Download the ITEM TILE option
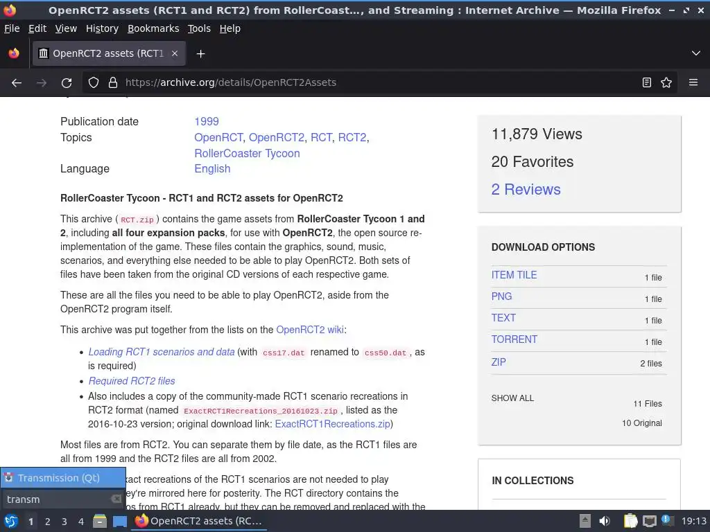Viewport: 710px width, 532px height. (514, 275)
